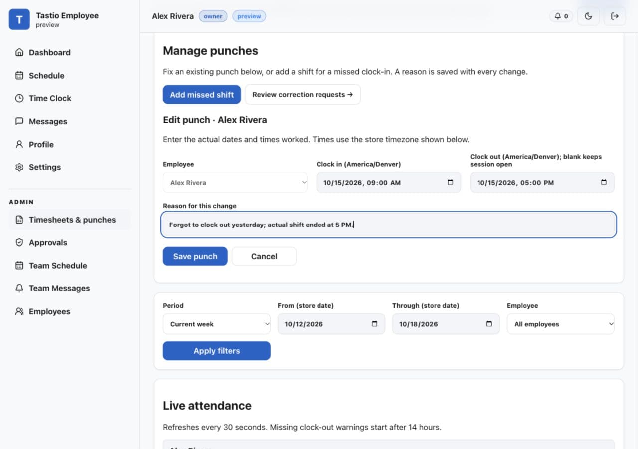The width and height of the screenshot is (638, 449).
Task: Open the Through store date calendar icon
Action: 489,324
